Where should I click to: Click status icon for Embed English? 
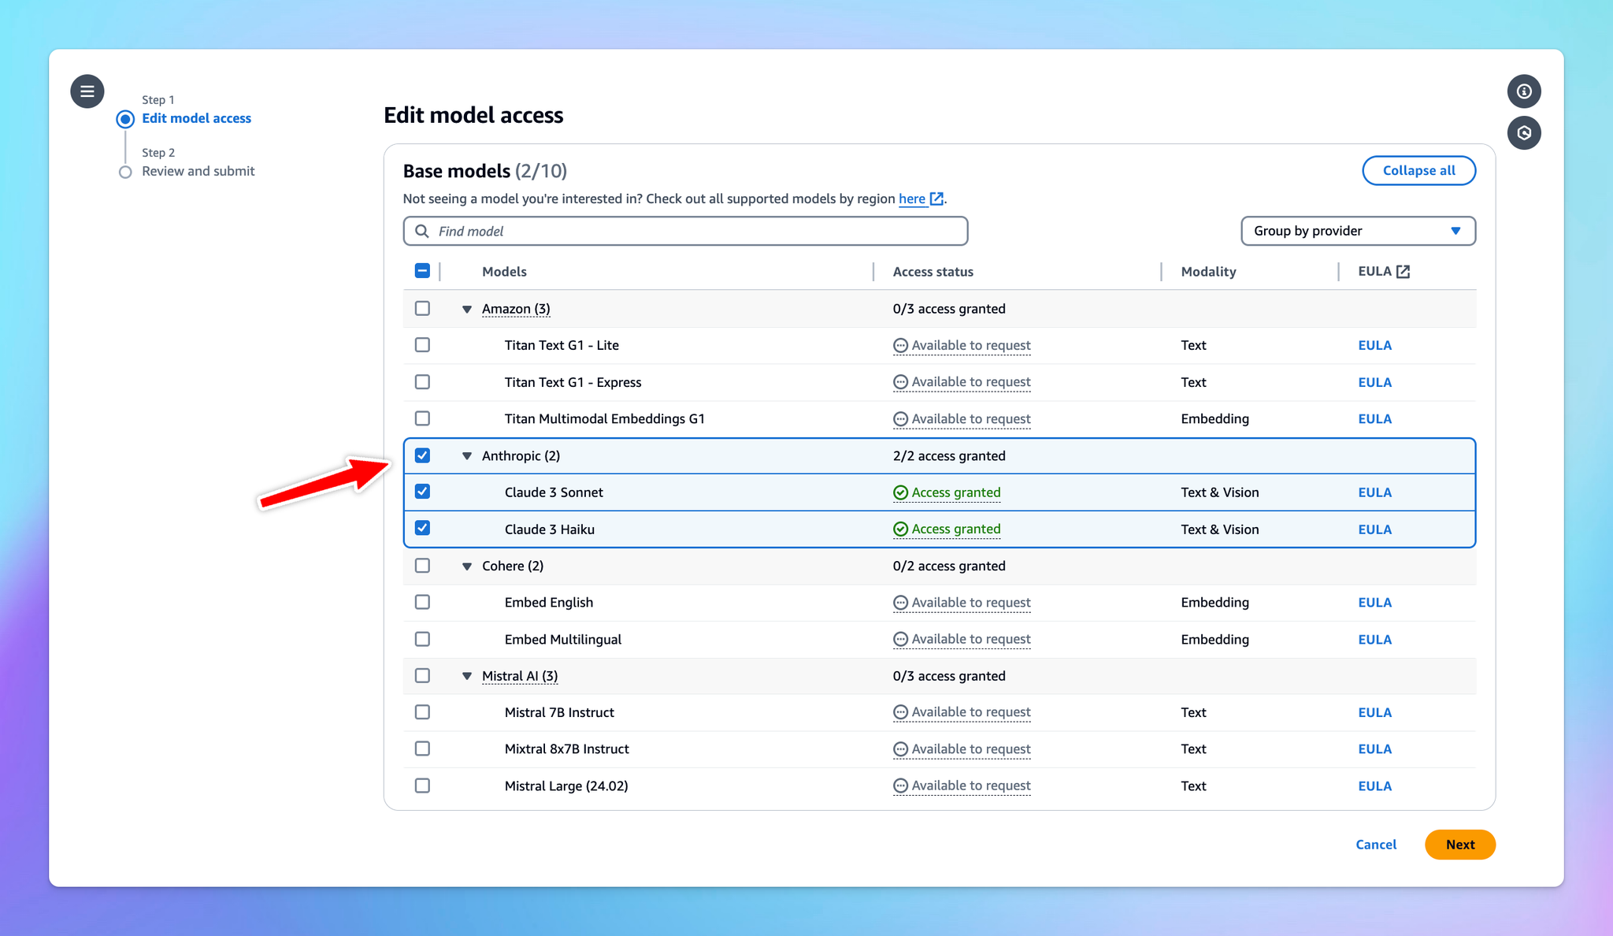click(900, 603)
